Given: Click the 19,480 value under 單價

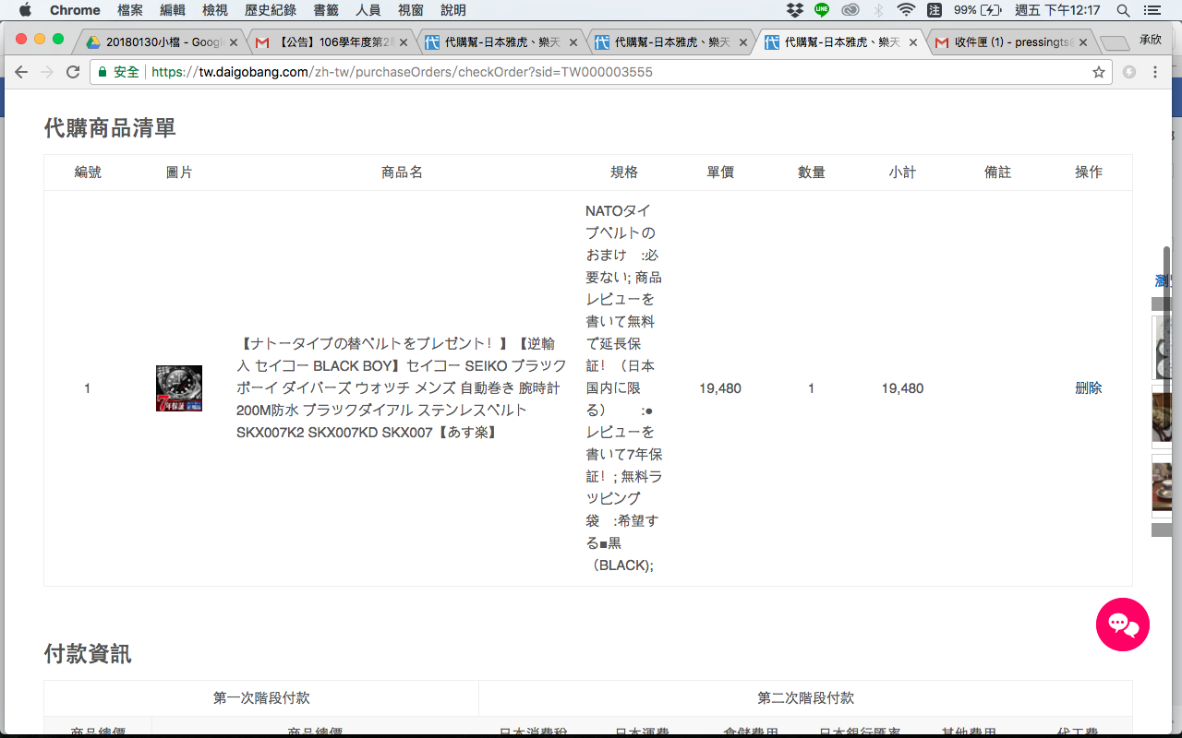Looking at the screenshot, I should [x=720, y=388].
